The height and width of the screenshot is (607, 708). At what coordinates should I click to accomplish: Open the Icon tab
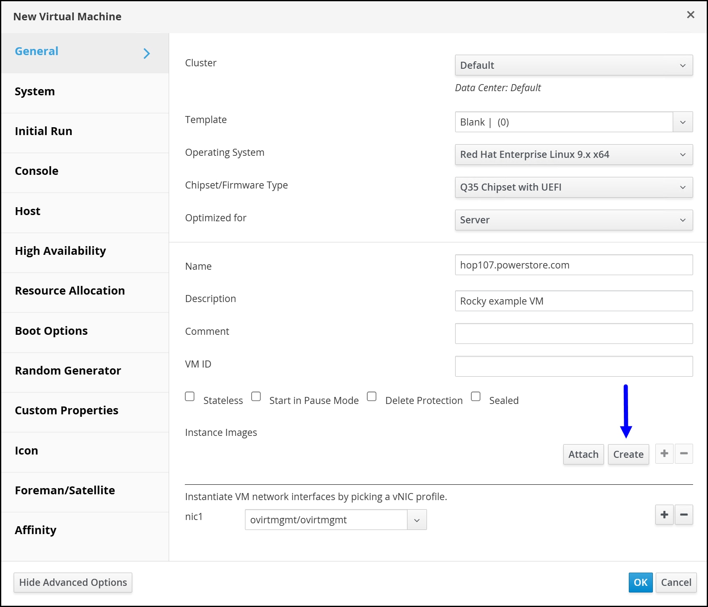pyautogui.click(x=85, y=452)
